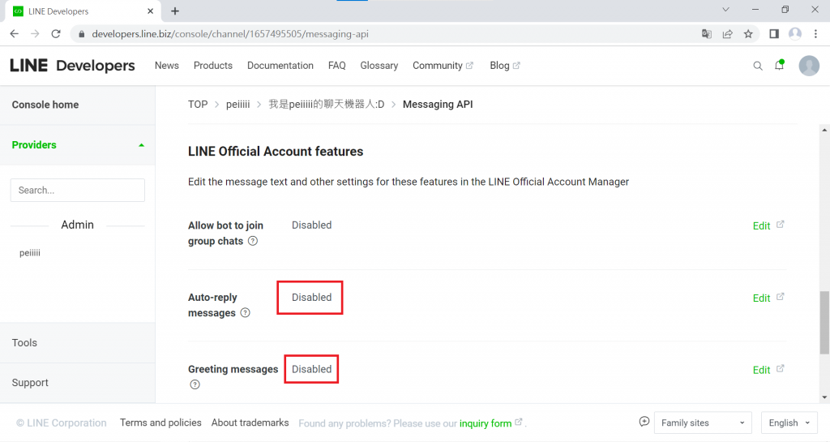
Task: Select the peiiiii provider in the sidebar
Action: pos(30,253)
